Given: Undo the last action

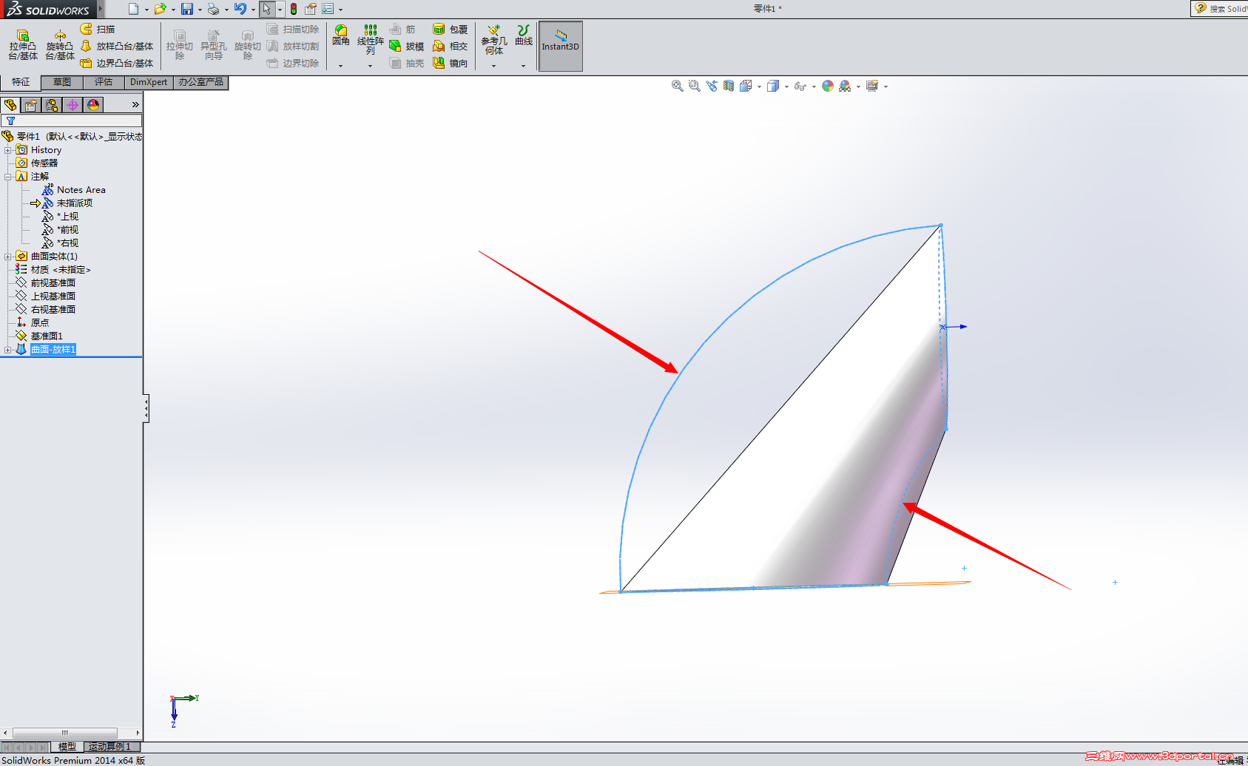Looking at the screenshot, I should [x=240, y=9].
